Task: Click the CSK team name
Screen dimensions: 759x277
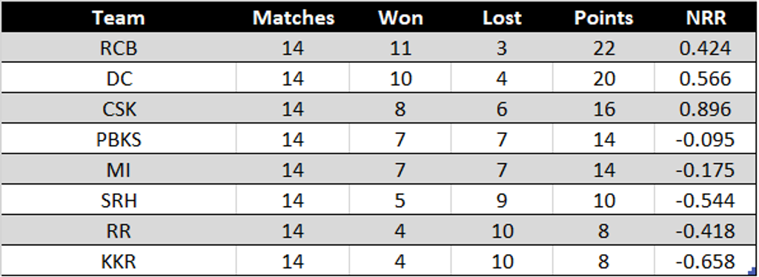Action: click(x=119, y=110)
